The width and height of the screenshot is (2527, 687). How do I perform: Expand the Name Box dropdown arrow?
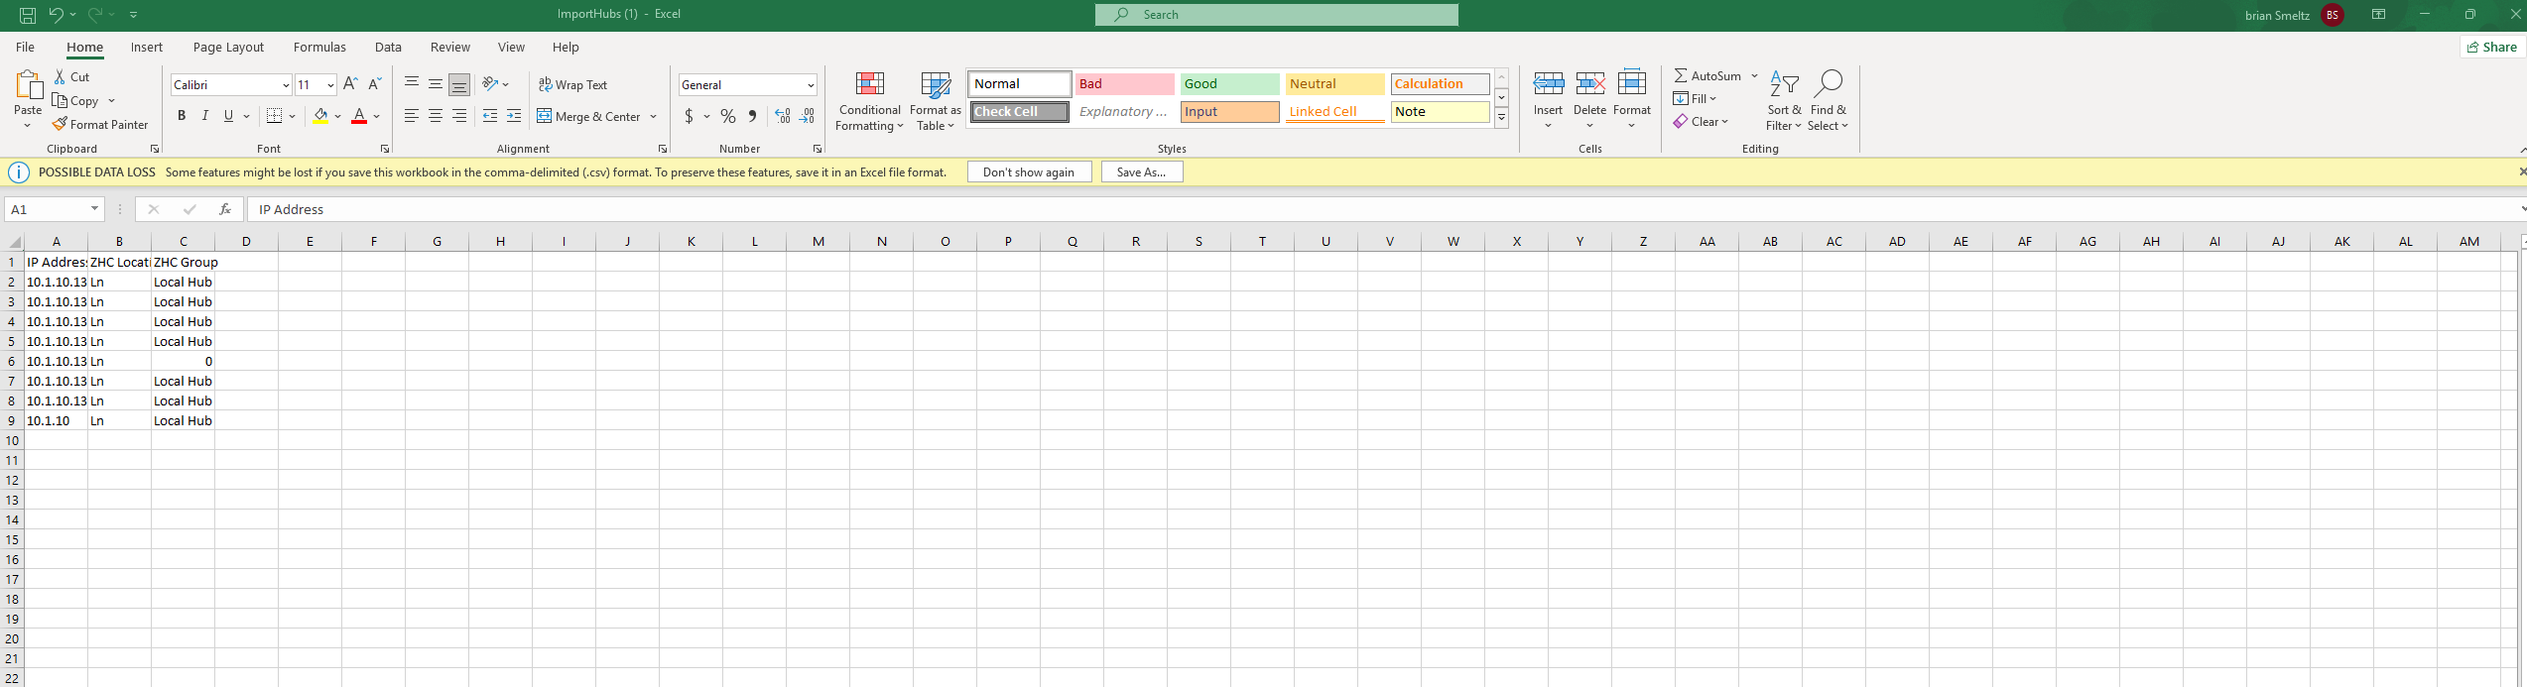coord(94,209)
